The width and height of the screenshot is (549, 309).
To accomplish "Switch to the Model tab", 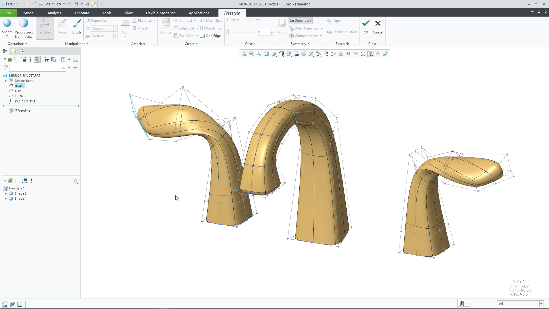I will coord(29,13).
